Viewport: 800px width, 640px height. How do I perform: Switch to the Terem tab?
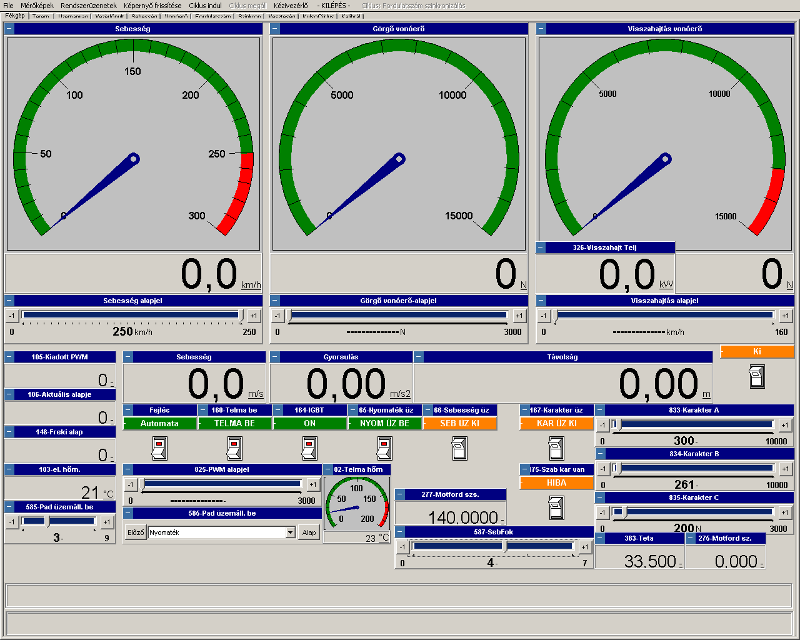[x=41, y=16]
